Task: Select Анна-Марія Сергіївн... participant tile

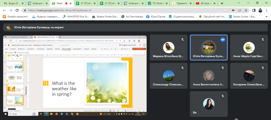Action: point(249,47)
